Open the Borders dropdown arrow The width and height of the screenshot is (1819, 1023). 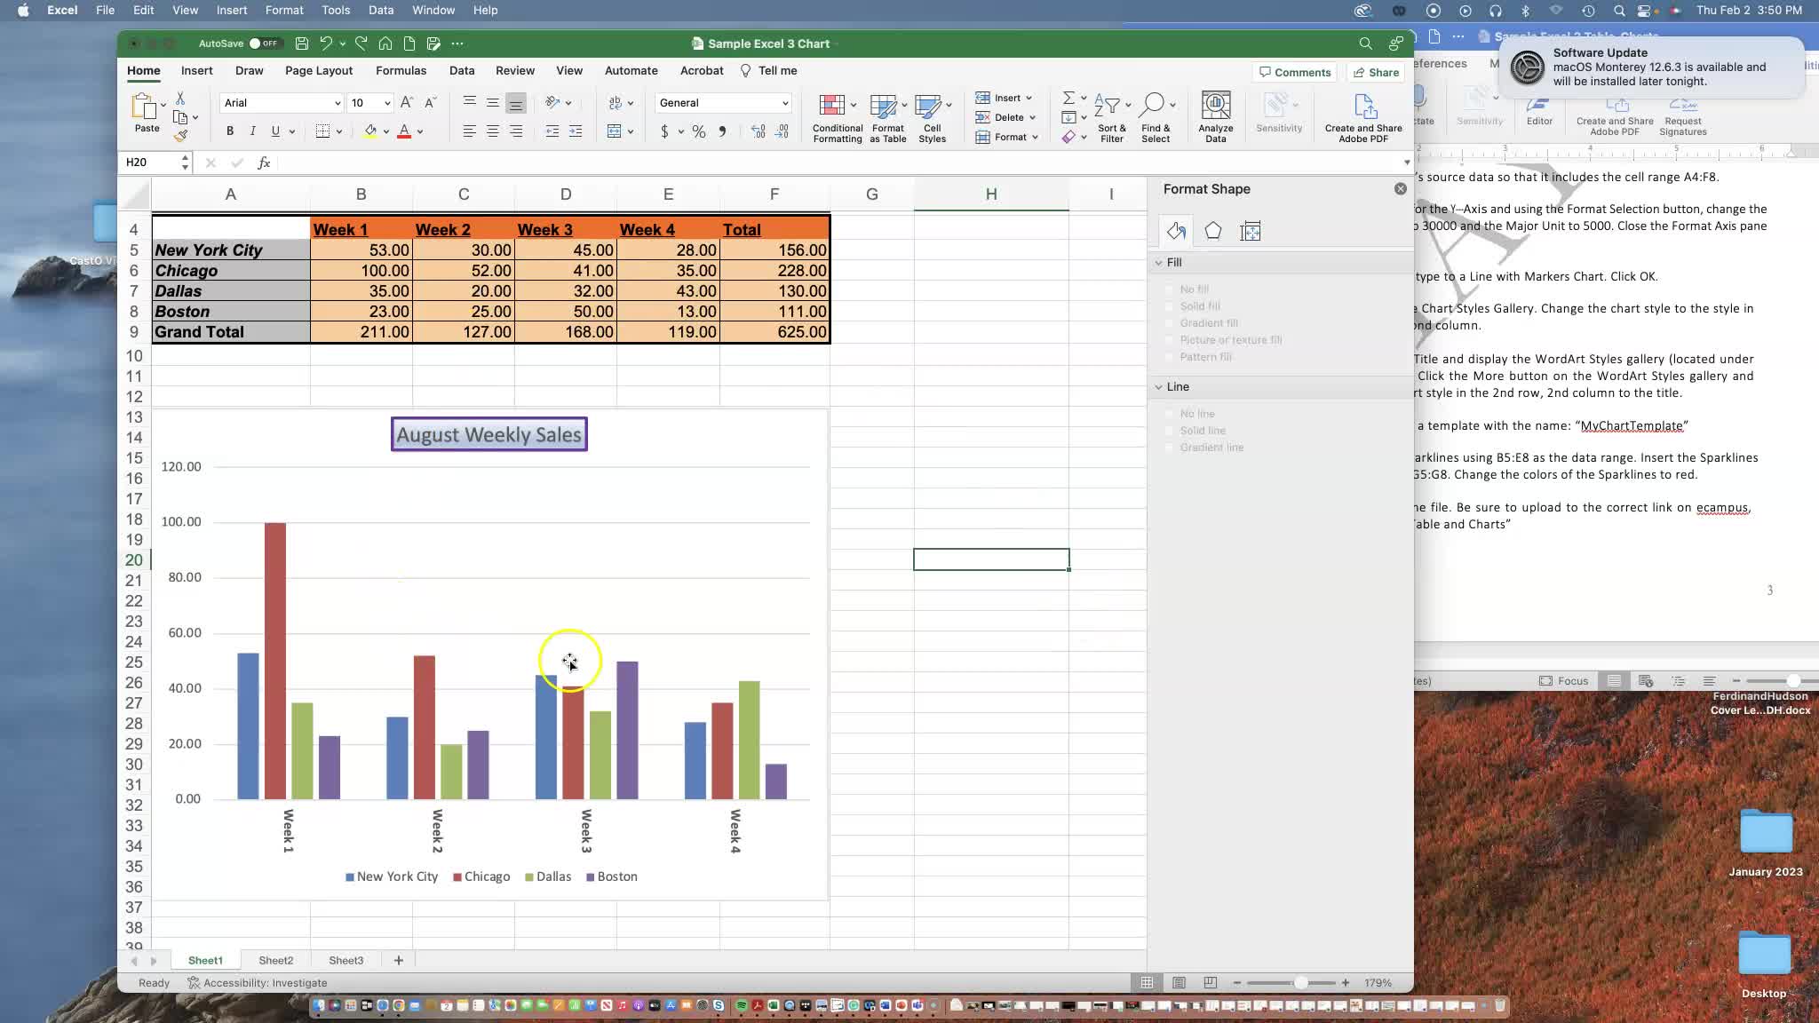pos(339,131)
